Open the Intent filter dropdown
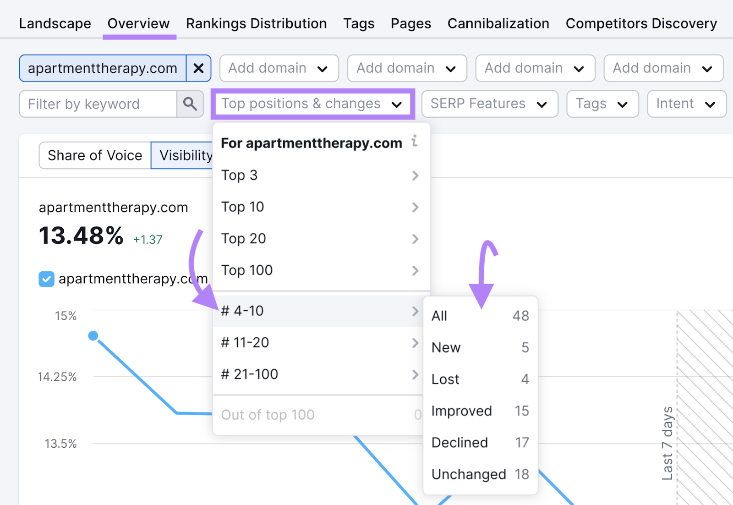The width and height of the screenshot is (733, 505). pos(687,104)
